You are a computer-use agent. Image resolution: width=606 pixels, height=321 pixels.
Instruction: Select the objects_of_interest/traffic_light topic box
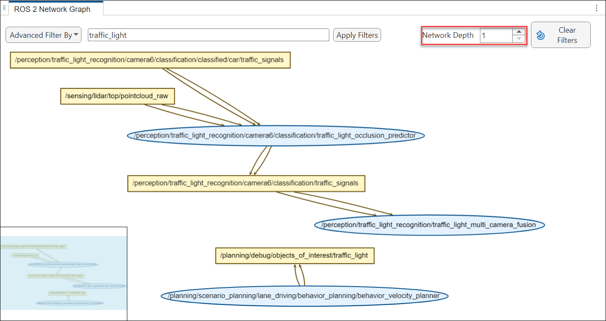tap(295, 256)
